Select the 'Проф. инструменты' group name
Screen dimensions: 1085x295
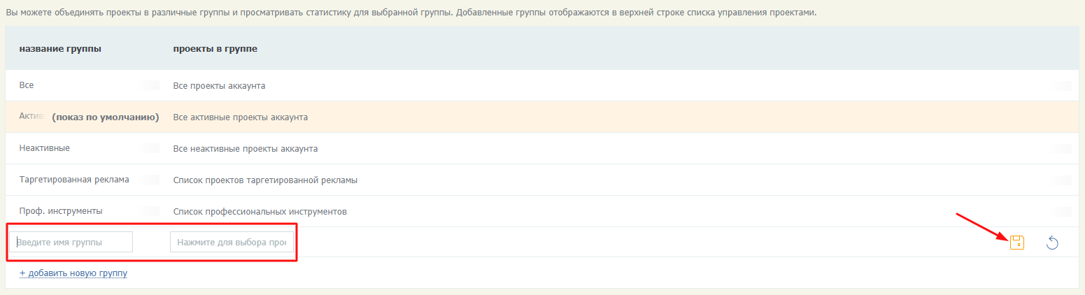pyautogui.click(x=62, y=210)
